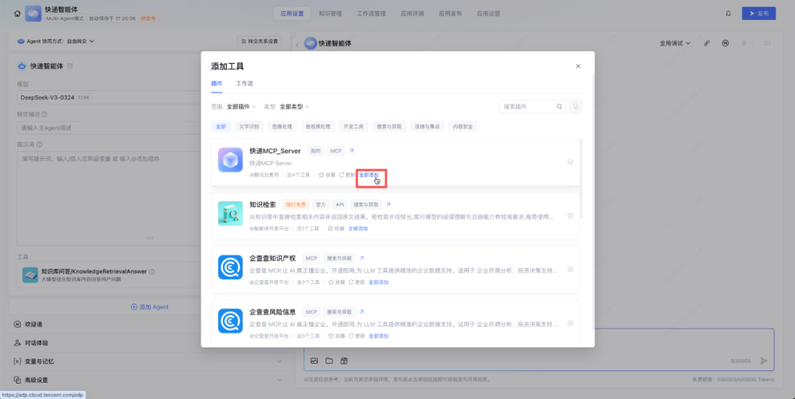Click 全部添加 for 企查查知识产权
Screen dimensions: 795x399
(378, 282)
